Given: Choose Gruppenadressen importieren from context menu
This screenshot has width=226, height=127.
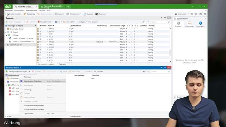Looking at the screenshot, I should pos(34,110).
